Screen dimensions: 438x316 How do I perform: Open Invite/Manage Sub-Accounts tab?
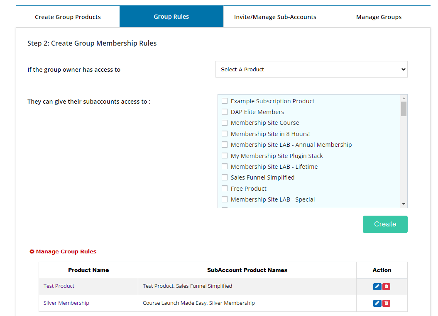pos(275,17)
